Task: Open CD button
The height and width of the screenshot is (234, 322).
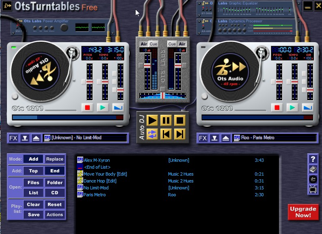Action: [55, 193]
